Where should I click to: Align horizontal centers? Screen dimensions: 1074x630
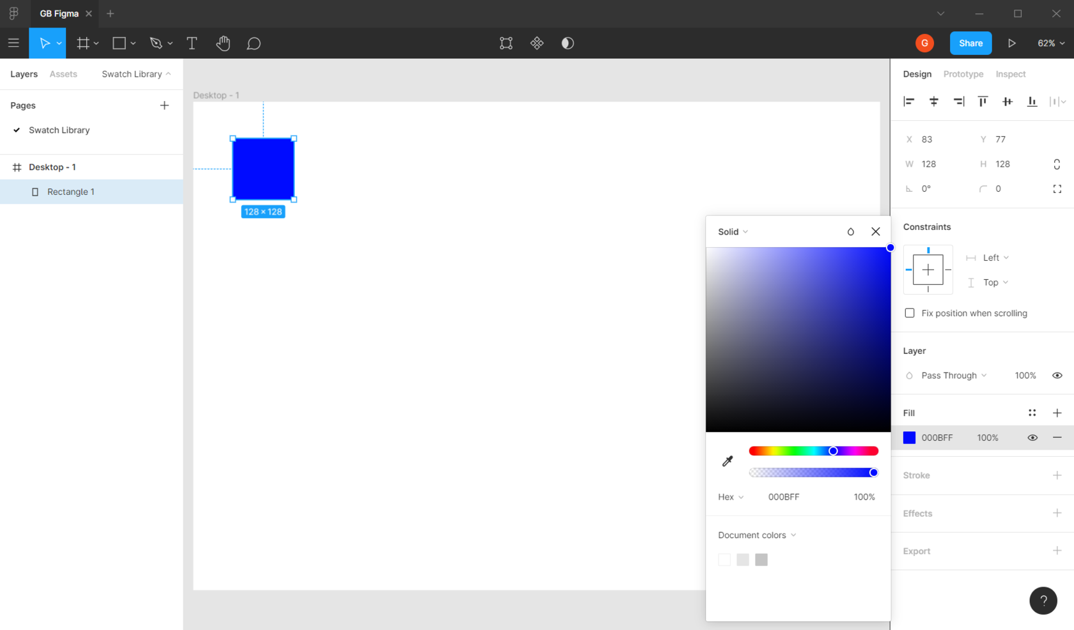[x=934, y=101]
